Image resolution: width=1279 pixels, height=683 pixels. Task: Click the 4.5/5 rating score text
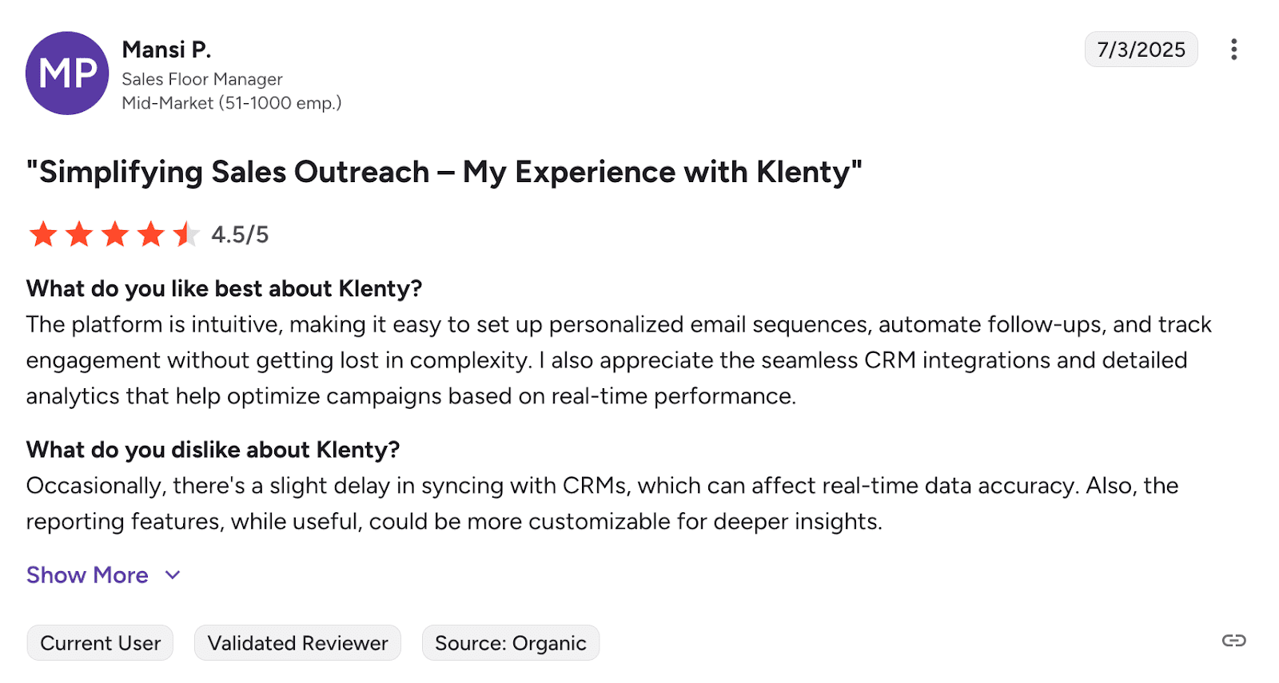point(240,235)
